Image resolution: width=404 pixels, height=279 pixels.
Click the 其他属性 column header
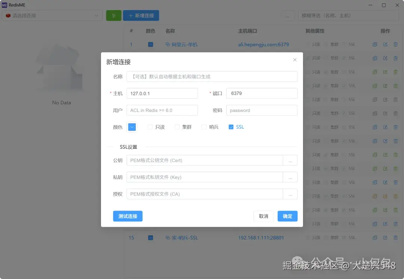pos(315,31)
